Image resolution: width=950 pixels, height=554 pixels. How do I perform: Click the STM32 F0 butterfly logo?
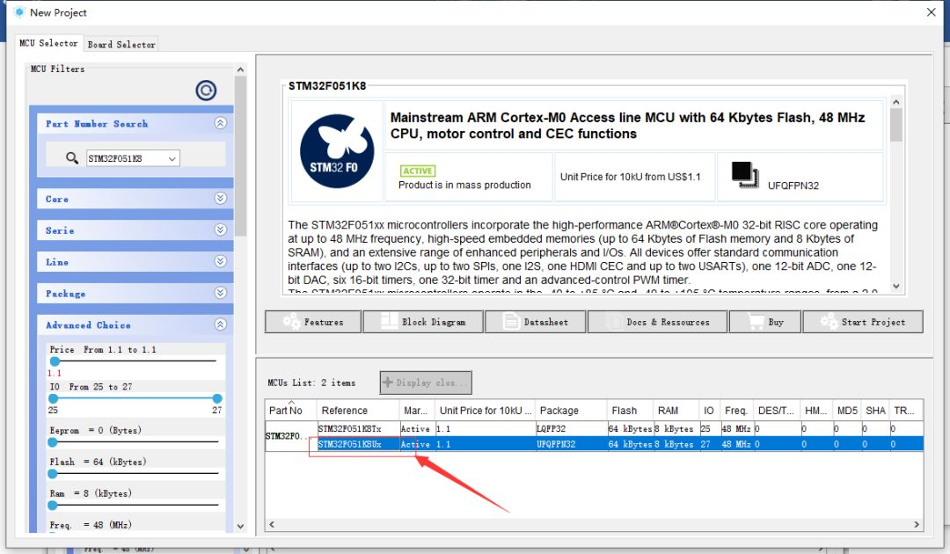(x=337, y=150)
